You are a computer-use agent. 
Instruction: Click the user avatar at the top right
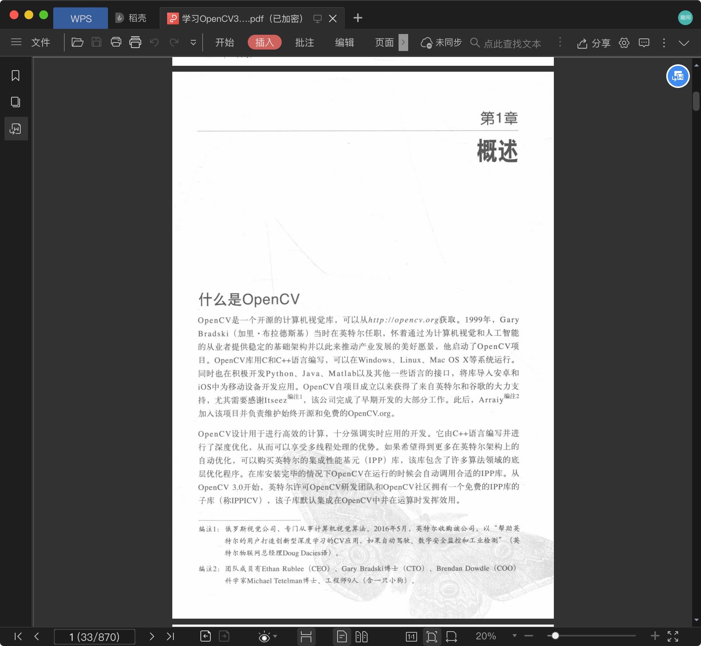pos(685,18)
